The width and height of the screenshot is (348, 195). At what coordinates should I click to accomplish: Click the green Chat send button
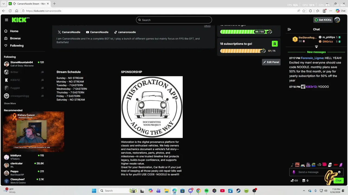tap(338, 181)
